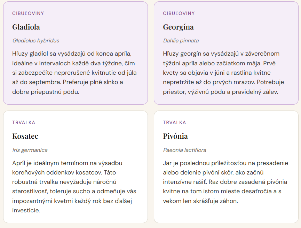The height and width of the screenshot is (228, 301).
Task: Click the Latin name Gladiolus hybridus
Action: click(x=36, y=41)
